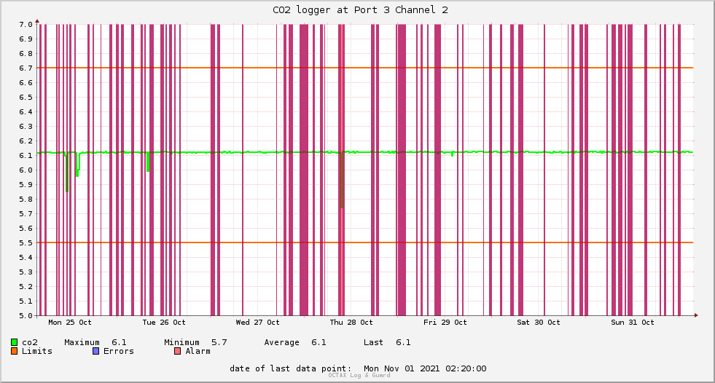The image size is (715, 383).
Task: Click the 'Sun 31 Oct' axis label
Action: (x=633, y=323)
